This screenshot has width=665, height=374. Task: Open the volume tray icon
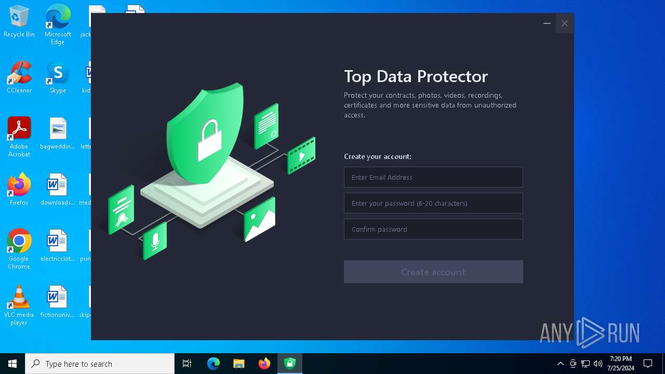[598, 364]
